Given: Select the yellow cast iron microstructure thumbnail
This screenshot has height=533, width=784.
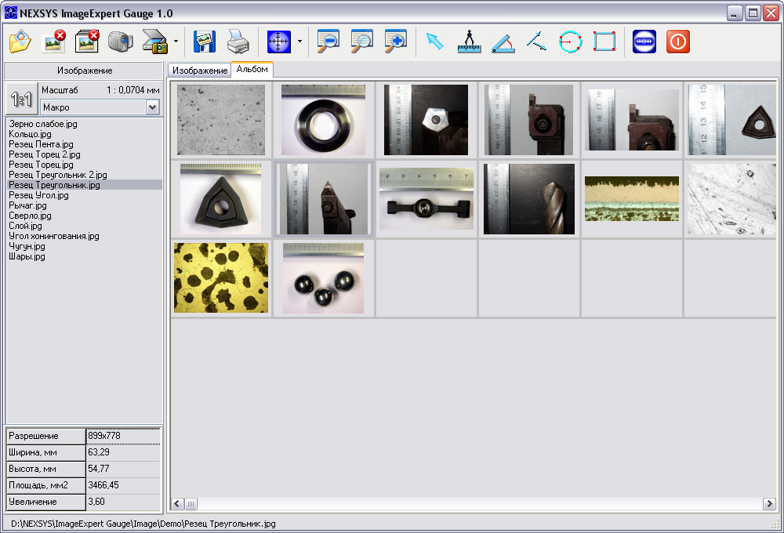Looking at the screenshot, I should (x=221, y=278).
